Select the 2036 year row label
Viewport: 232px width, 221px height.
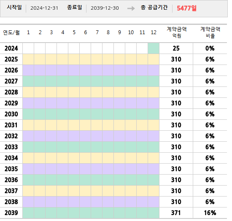pos(11,180)
